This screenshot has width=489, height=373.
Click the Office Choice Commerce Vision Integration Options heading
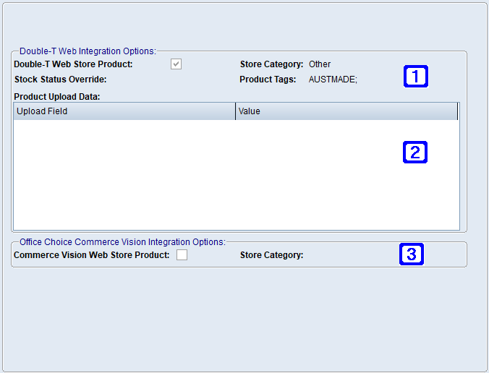[x=122, y=242]
